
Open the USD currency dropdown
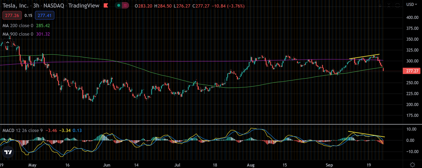tap(412, 4)
